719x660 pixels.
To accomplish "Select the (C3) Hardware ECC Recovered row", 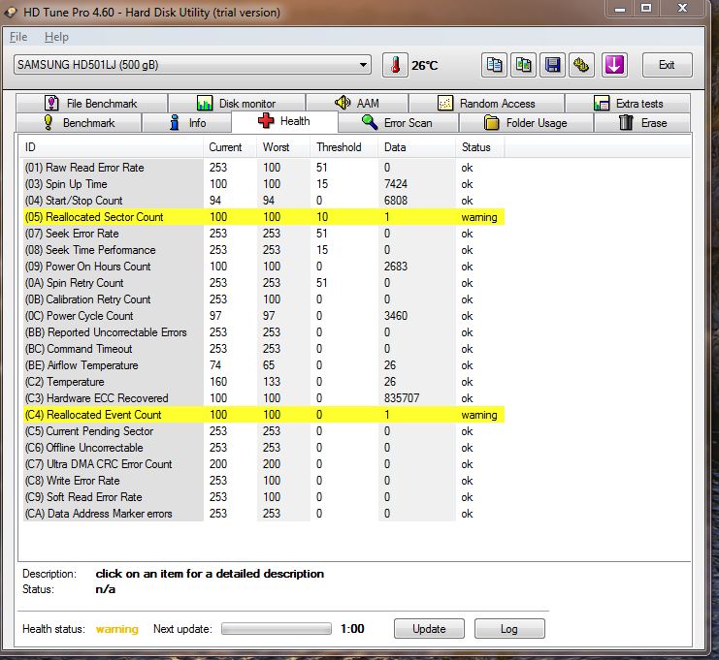I will click(x=264, y=398).
